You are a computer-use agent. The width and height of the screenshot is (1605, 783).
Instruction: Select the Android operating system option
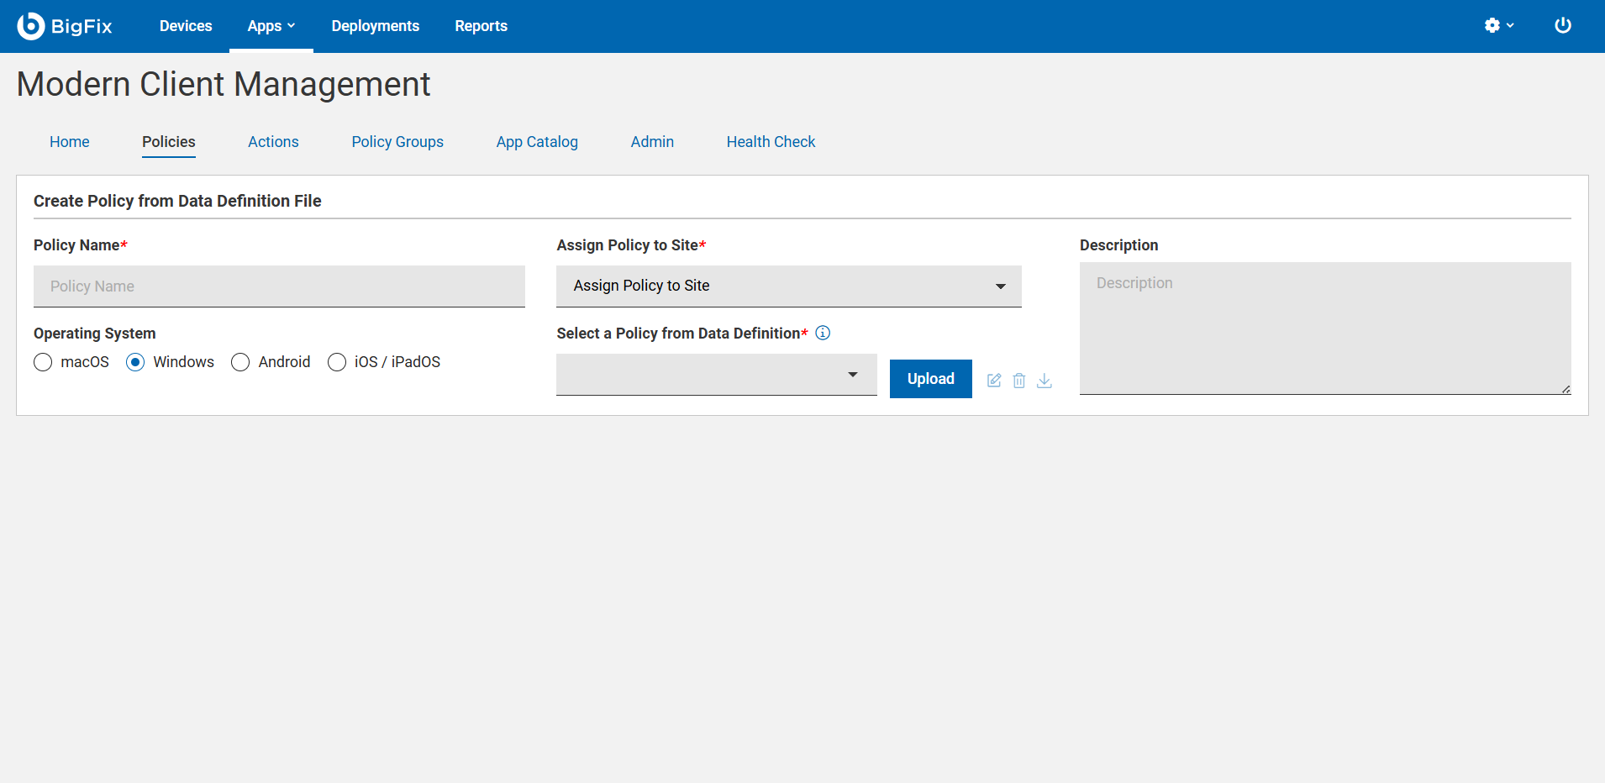[x=240, y=362]
